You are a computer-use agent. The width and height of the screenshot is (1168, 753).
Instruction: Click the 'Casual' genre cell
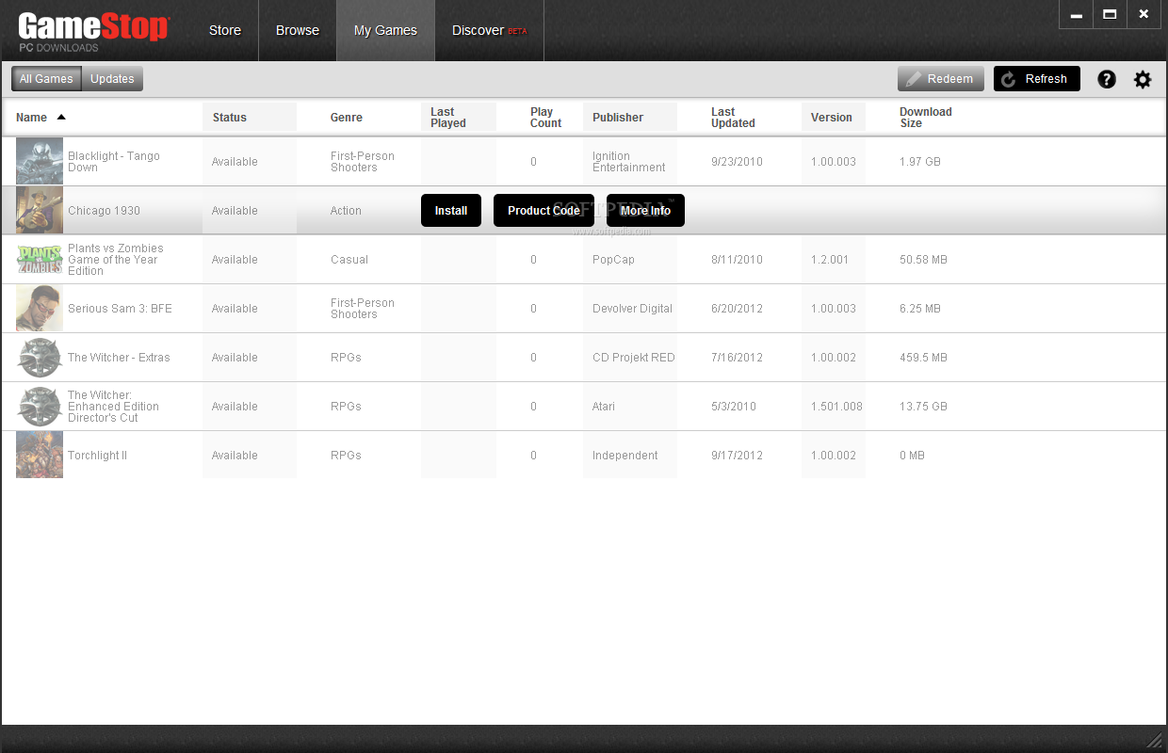click(x=349, y=260)
